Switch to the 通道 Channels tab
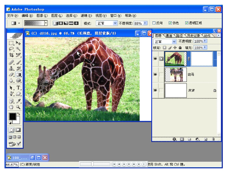The width and height of the screenshot is (227, 171). (x=168, y=35)
